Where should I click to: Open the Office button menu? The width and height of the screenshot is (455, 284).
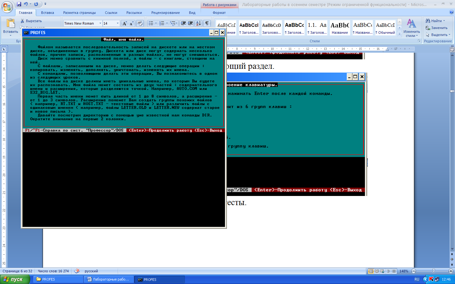pyautogui.click(x=7, y=7)
